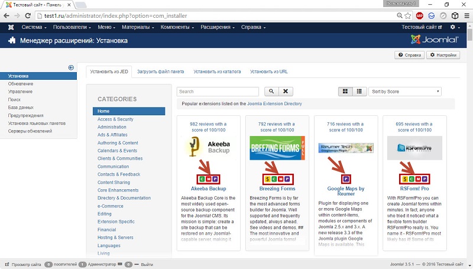This screenshot has width=473, height=269.
Task: Open the Тестовый сайт link
Action: (422, 27)
